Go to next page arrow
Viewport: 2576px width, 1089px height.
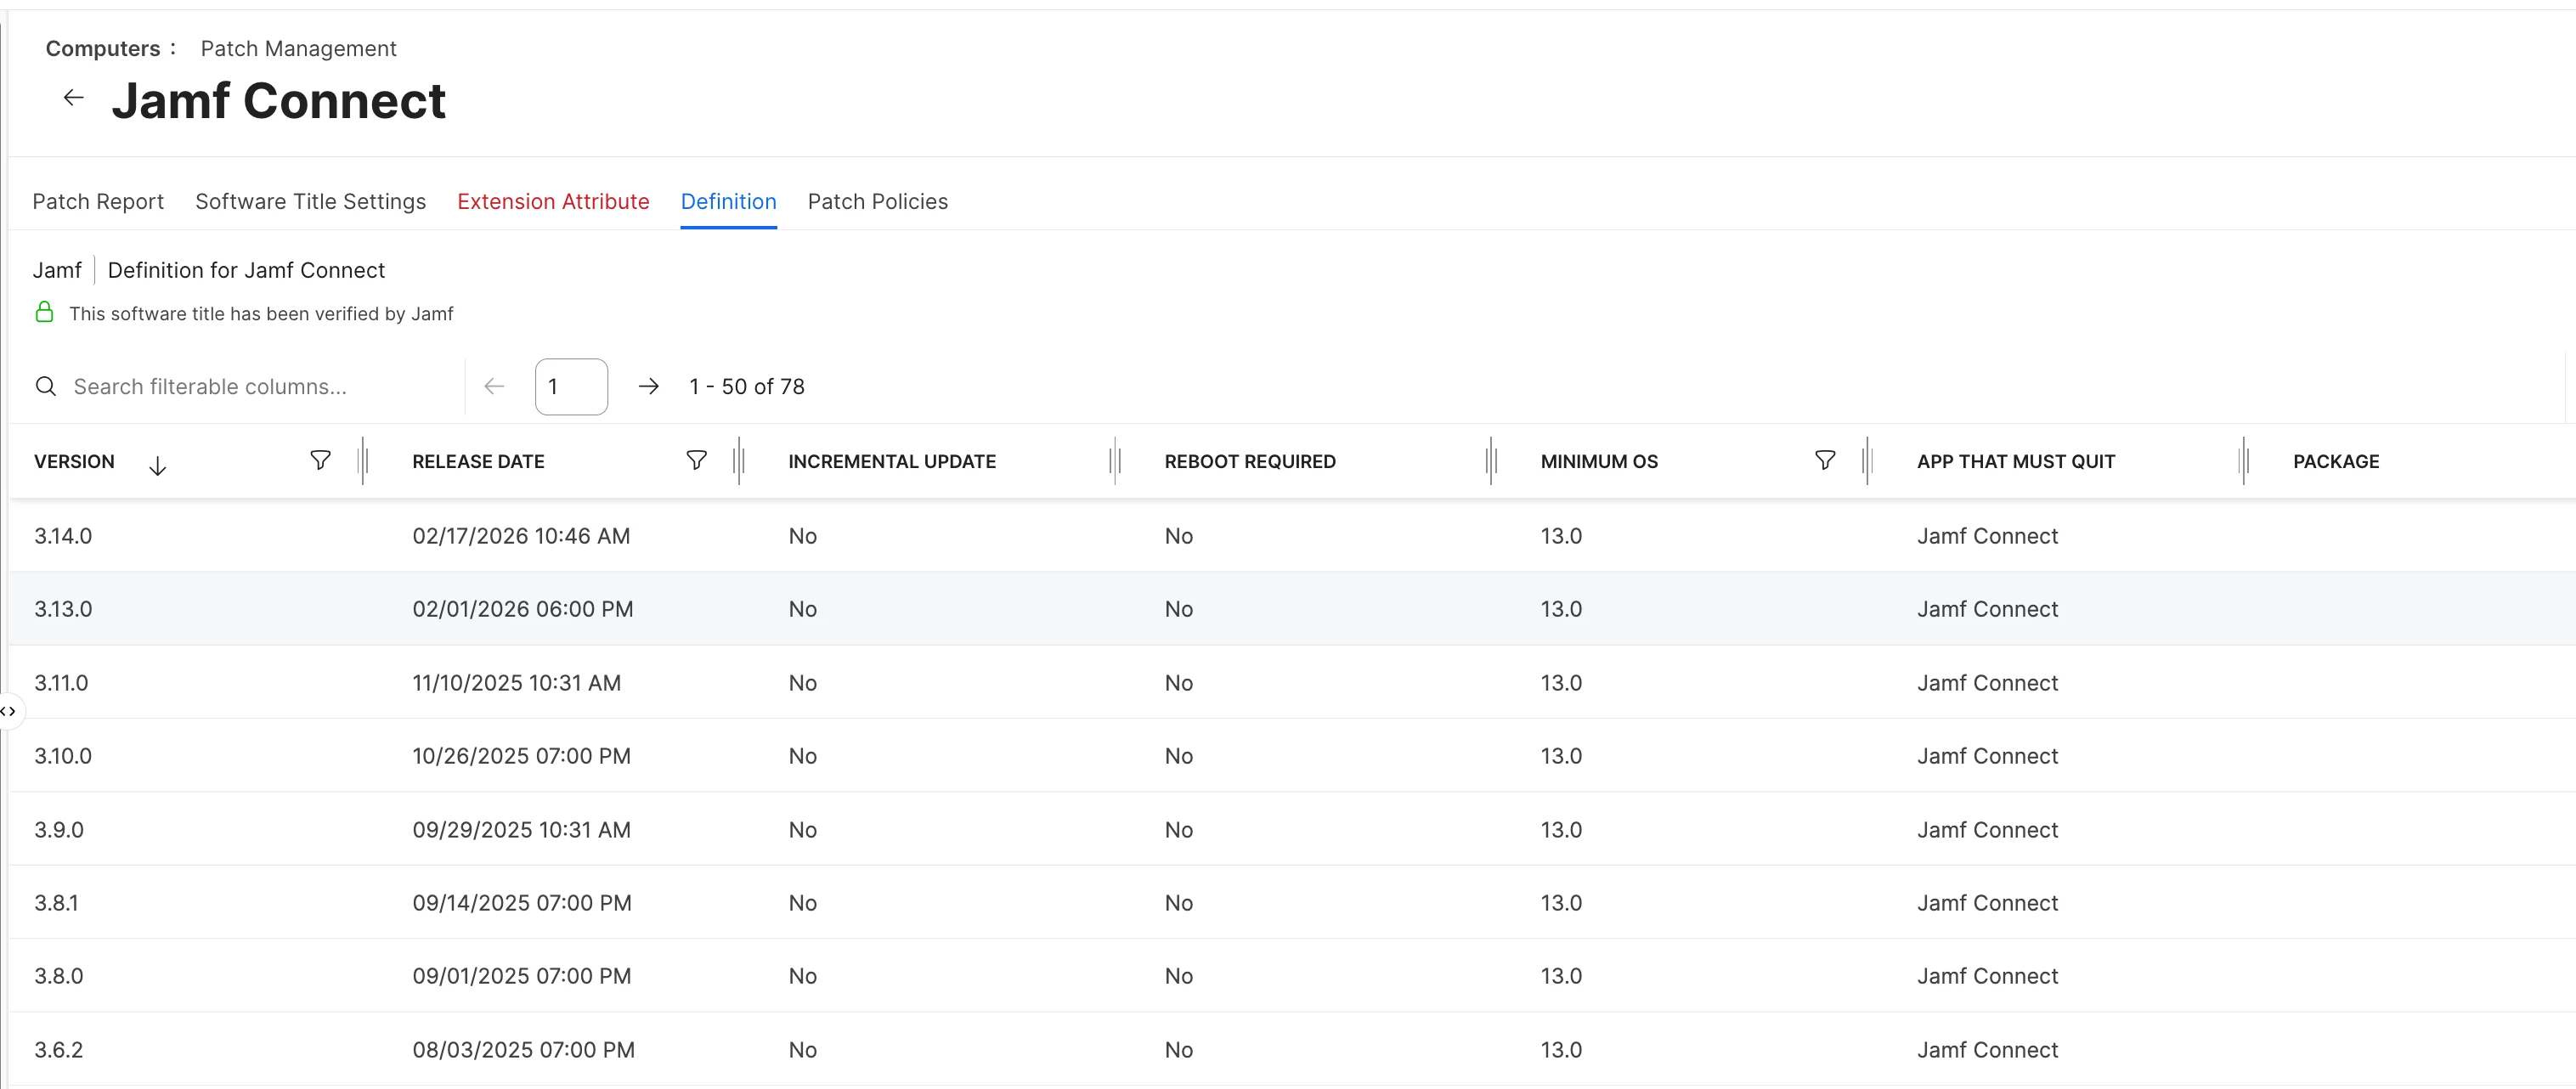pos(648,386)
